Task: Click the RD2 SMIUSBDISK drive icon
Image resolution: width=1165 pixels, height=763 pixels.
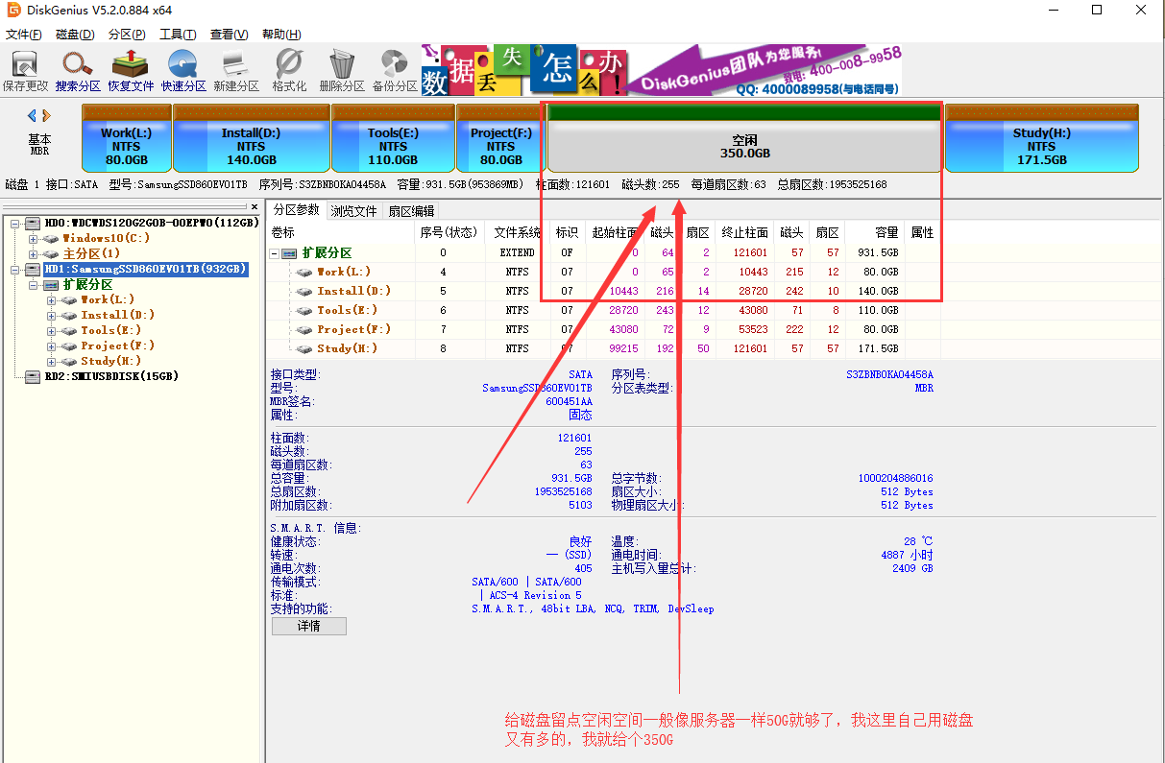Action: (x=33, y=376)
